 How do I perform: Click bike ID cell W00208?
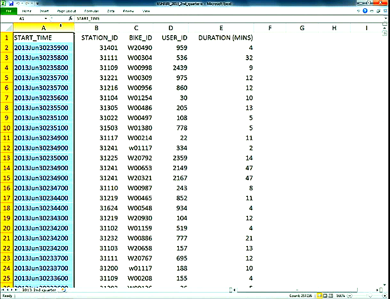[136, 278]
